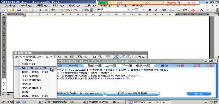Open the 视图 menu
Viewport: 219px width, 104px height.
pyautogui.click(x=42, y=5)
